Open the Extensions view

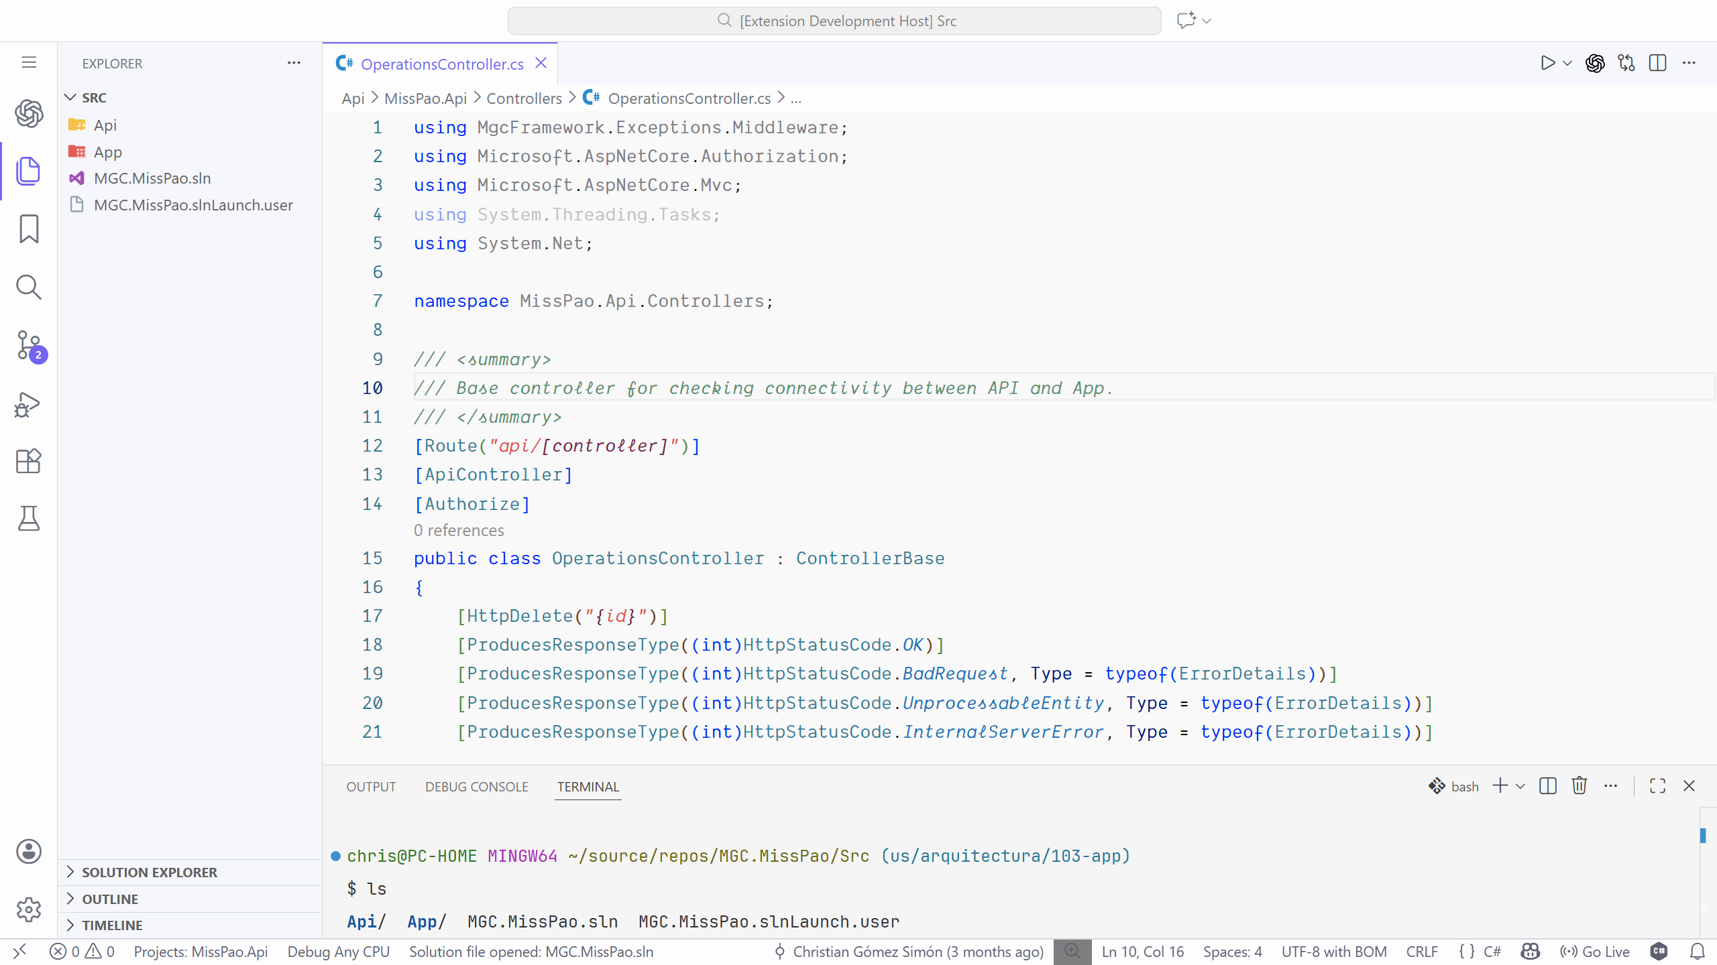[29, 461]
